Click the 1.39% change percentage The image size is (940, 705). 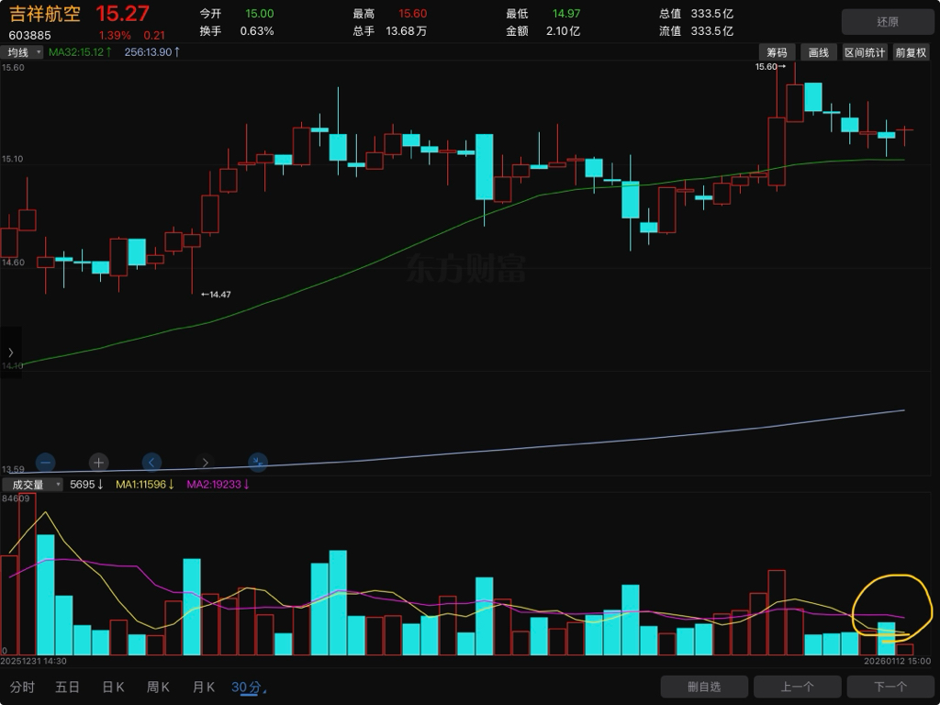[x=115, y=36]
